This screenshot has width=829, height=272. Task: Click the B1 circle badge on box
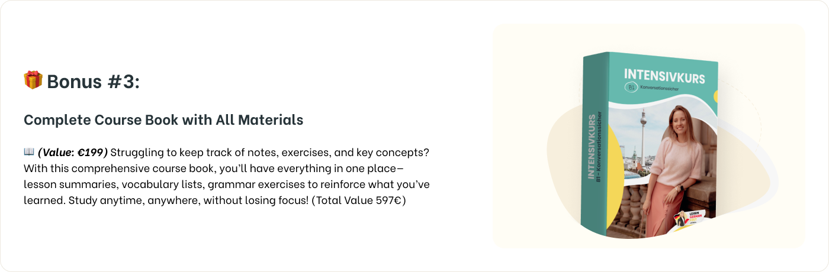point(631,88)
